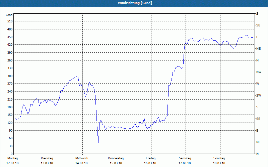This screenshot has width=268, height=167.
Task: Click the "120" y-axis value
Action: click(10, 123)
